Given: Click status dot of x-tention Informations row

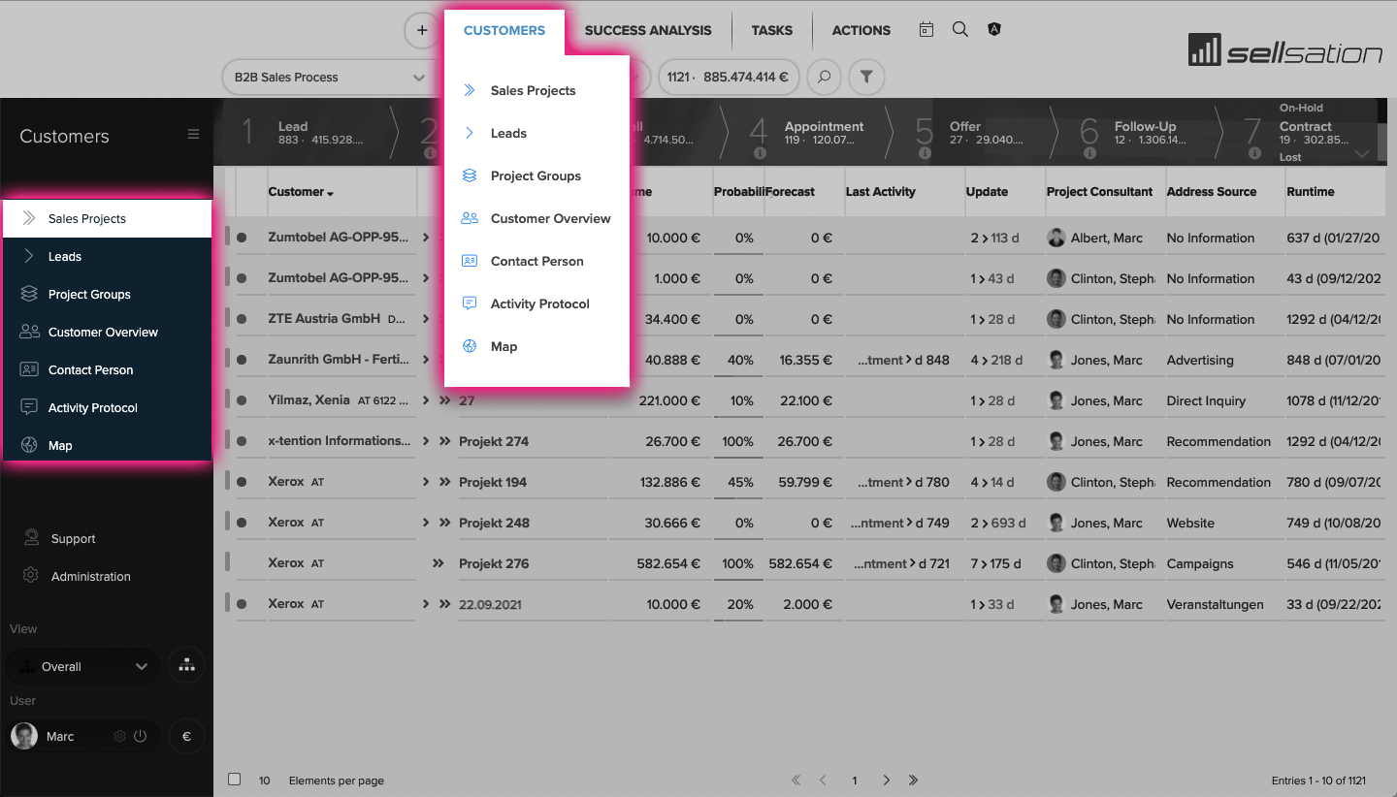Looking at the screenshot, I should click(x=242, y=441).
